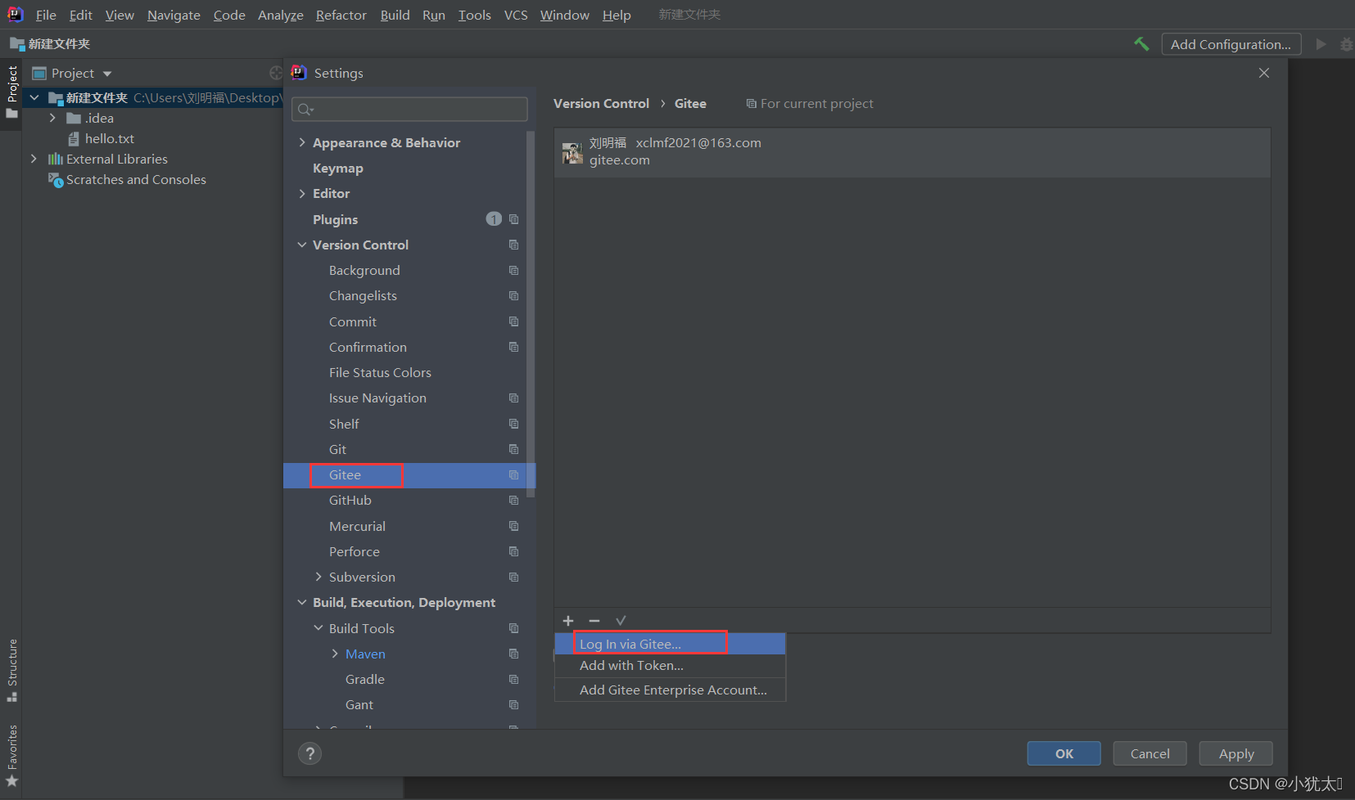The height and width of the screenshot is (800, 1355).
Task: Click the remove account minus icon
Action: [594, 621]
